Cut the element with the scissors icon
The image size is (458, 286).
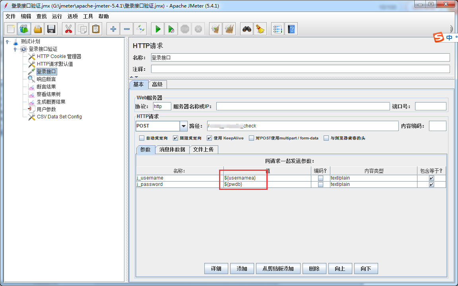pos(68,29)
